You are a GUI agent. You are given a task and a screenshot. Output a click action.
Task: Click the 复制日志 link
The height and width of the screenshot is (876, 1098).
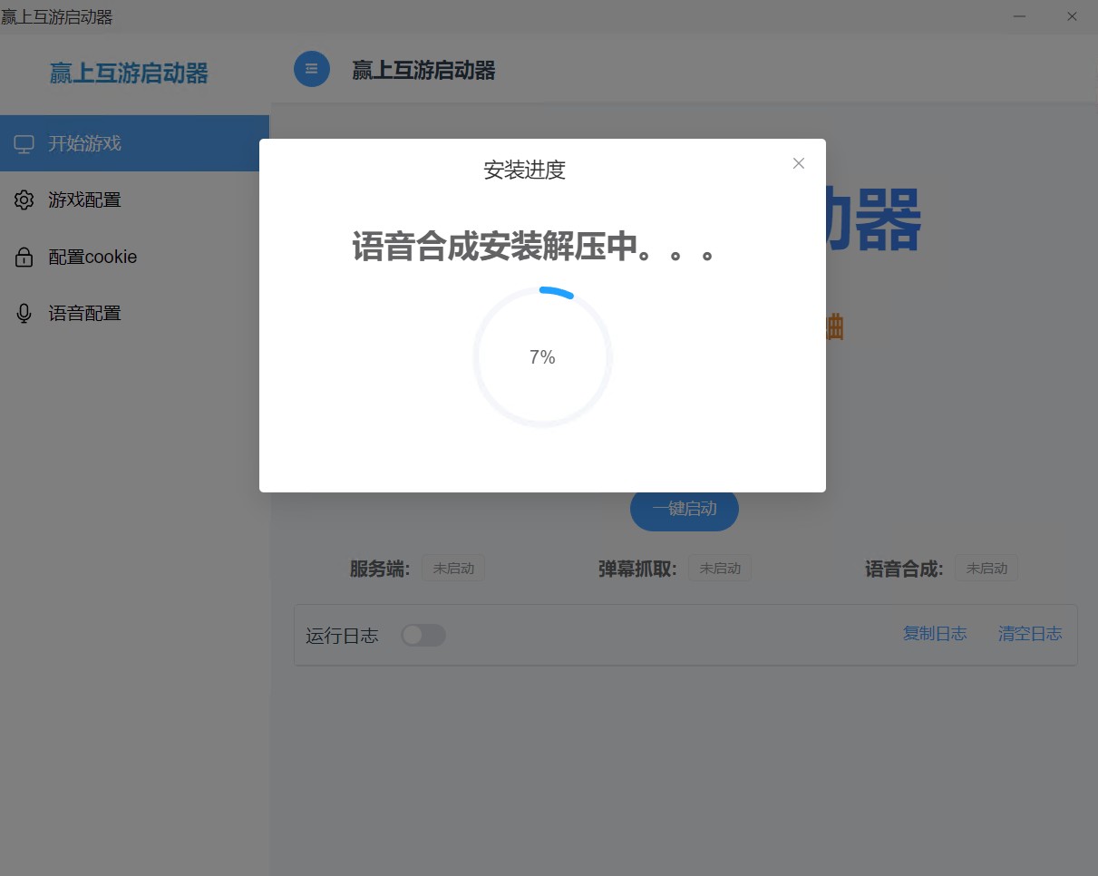pyautogui.click(x=935, y=634)
